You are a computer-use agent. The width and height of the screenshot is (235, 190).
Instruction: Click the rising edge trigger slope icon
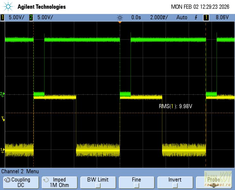click(196, 17)
